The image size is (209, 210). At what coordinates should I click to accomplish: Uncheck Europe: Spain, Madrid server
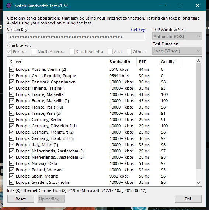pos(12,176)
